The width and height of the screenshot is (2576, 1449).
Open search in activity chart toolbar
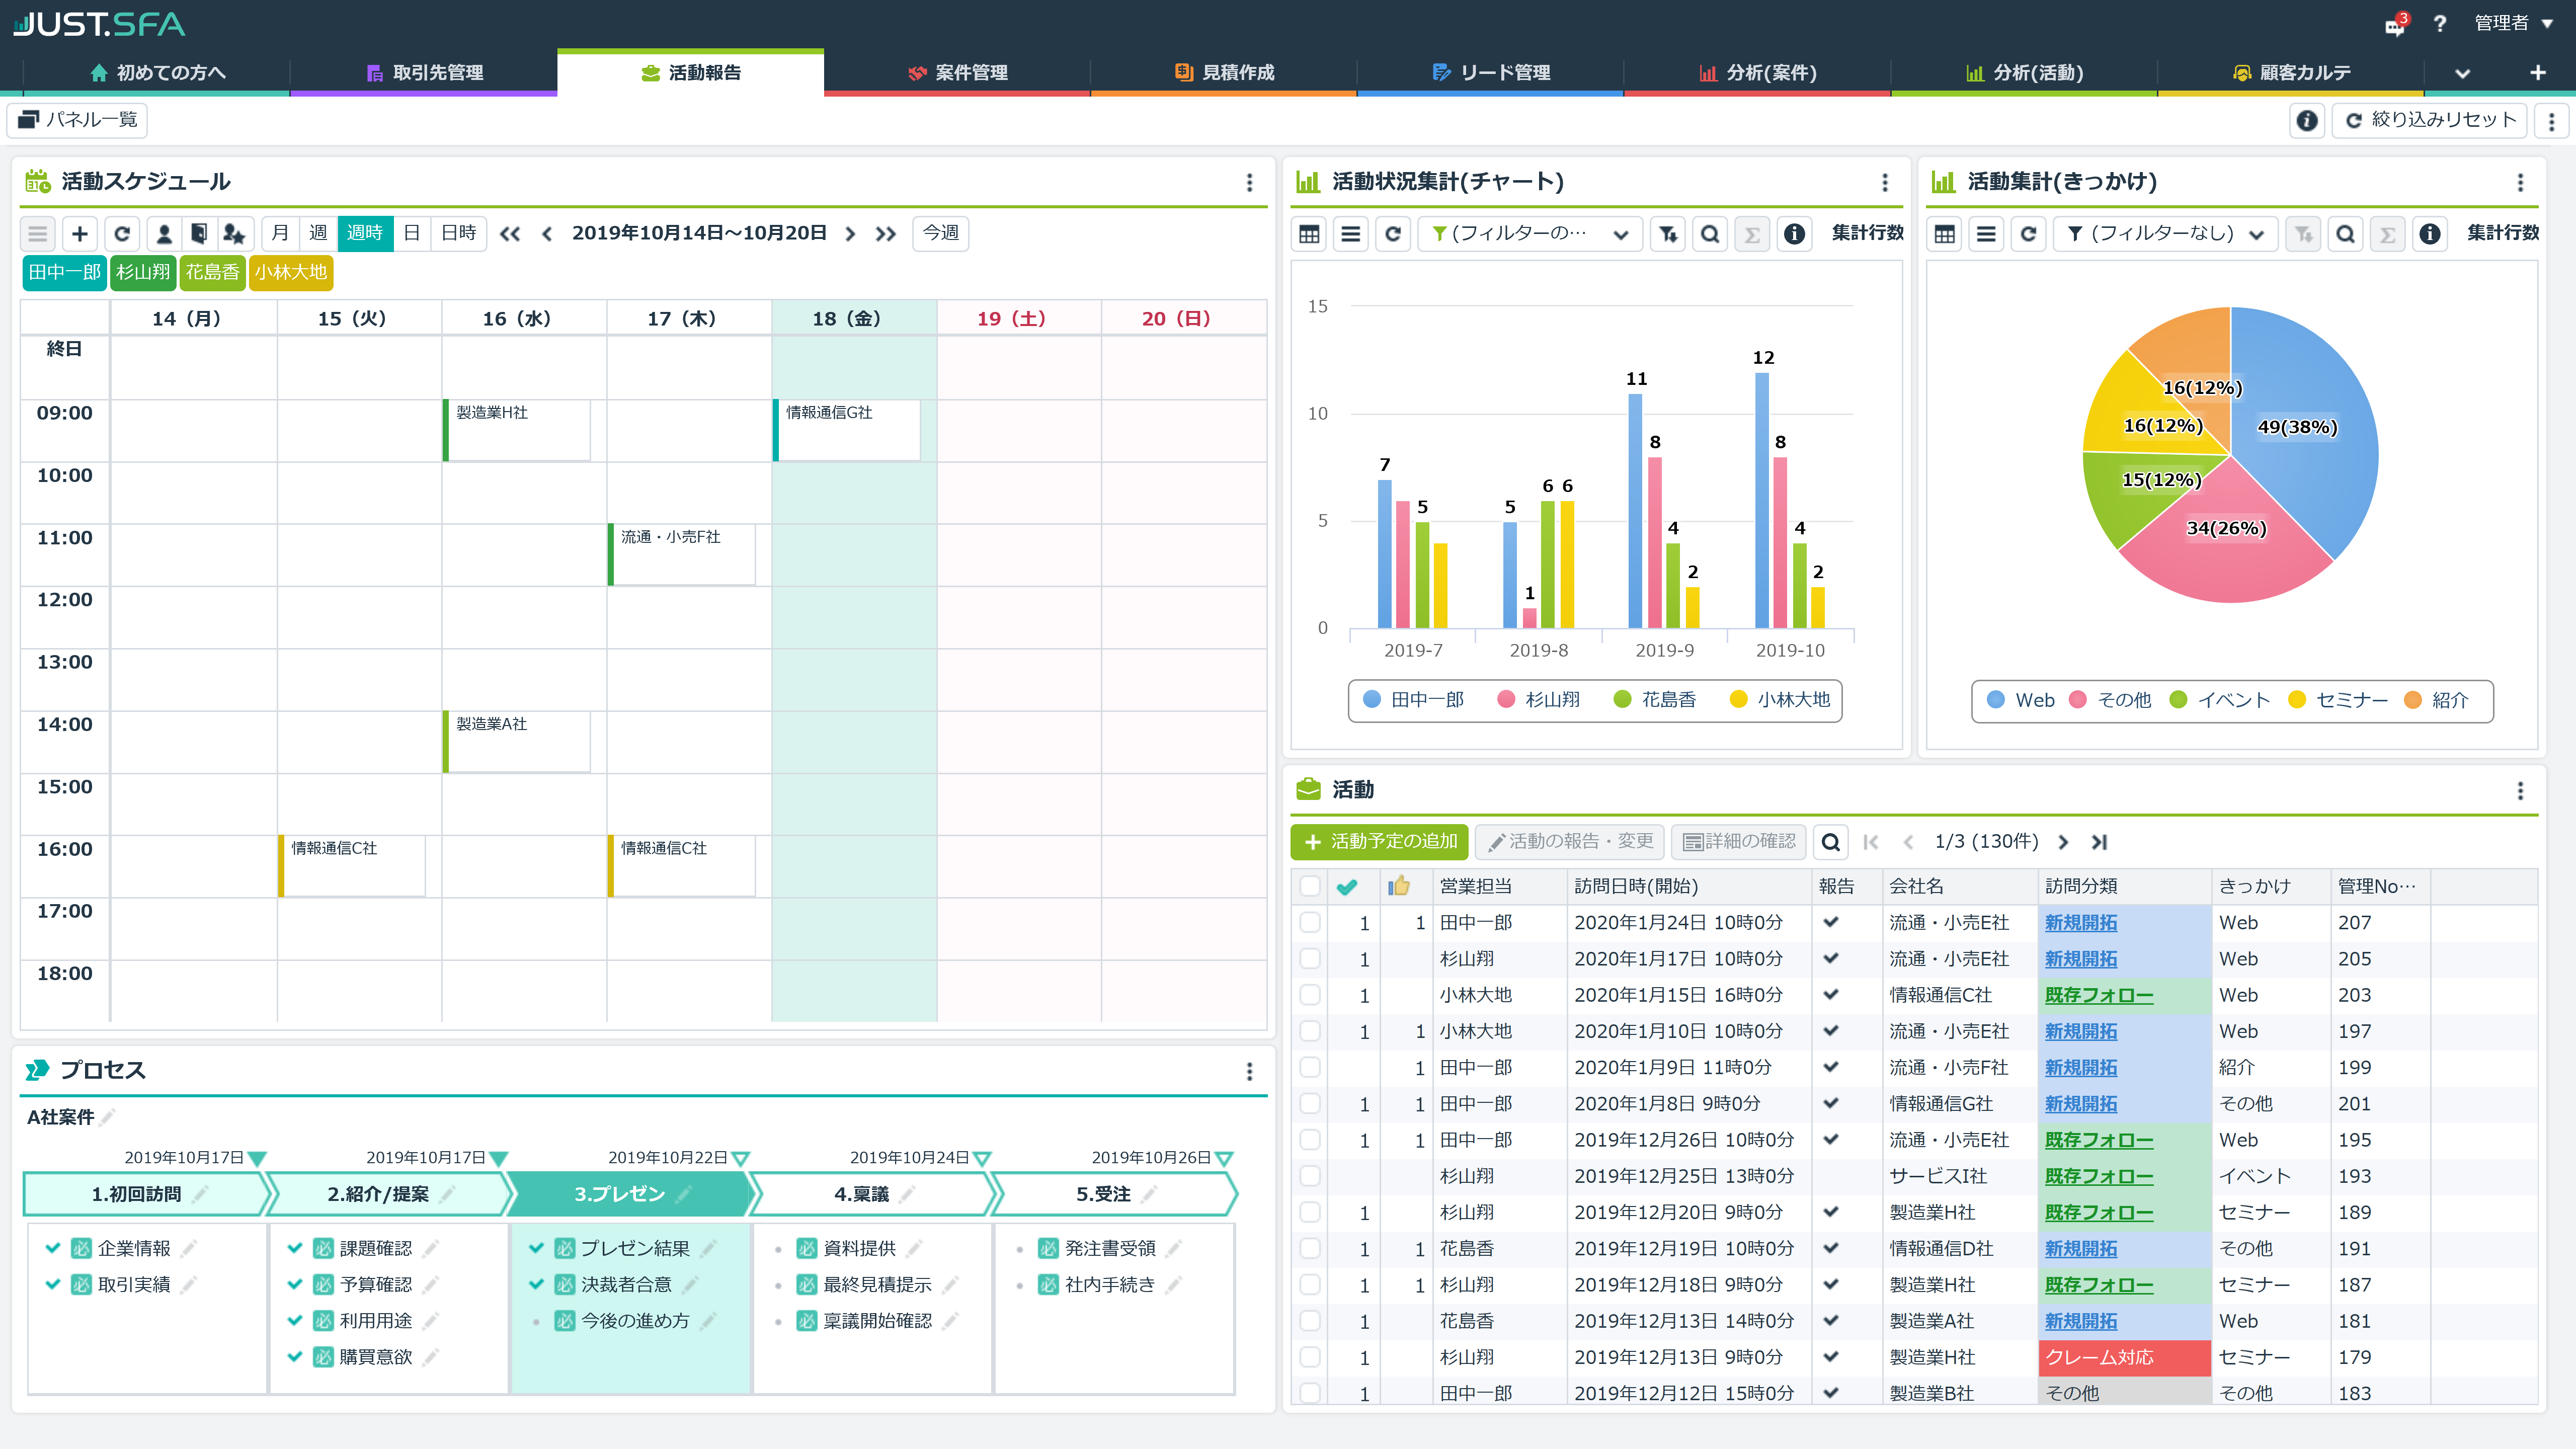(1710, 234)
